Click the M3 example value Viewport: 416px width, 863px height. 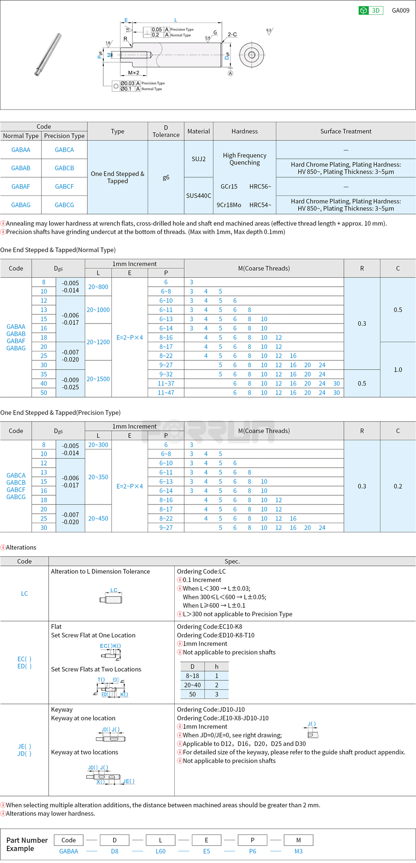(x=299, y=852)
